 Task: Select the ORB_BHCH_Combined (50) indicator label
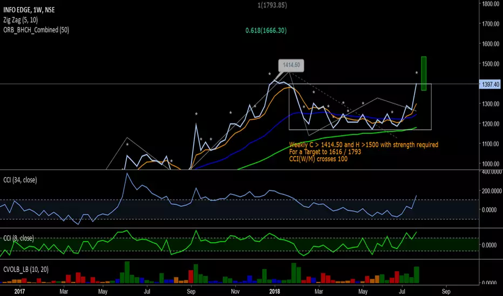click(x=36, y=30)
